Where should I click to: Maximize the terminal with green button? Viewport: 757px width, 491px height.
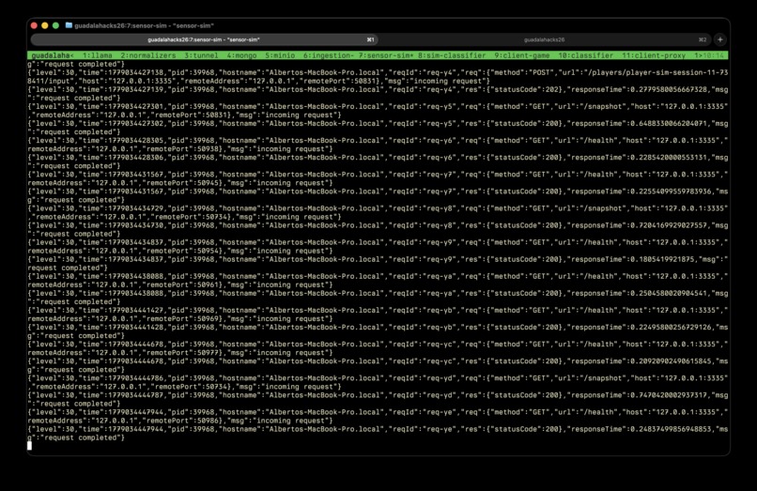coord(56,25)
